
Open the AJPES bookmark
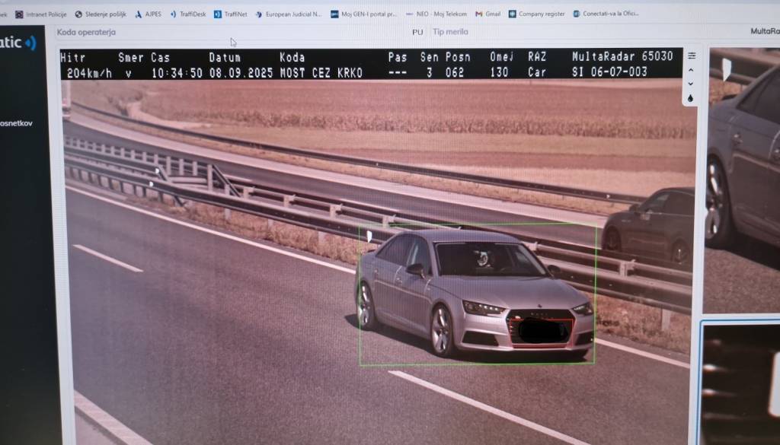pos(148,14)
